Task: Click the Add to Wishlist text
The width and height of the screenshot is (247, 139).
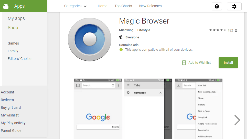Action: pyautogui.click(x=200, y=63)
